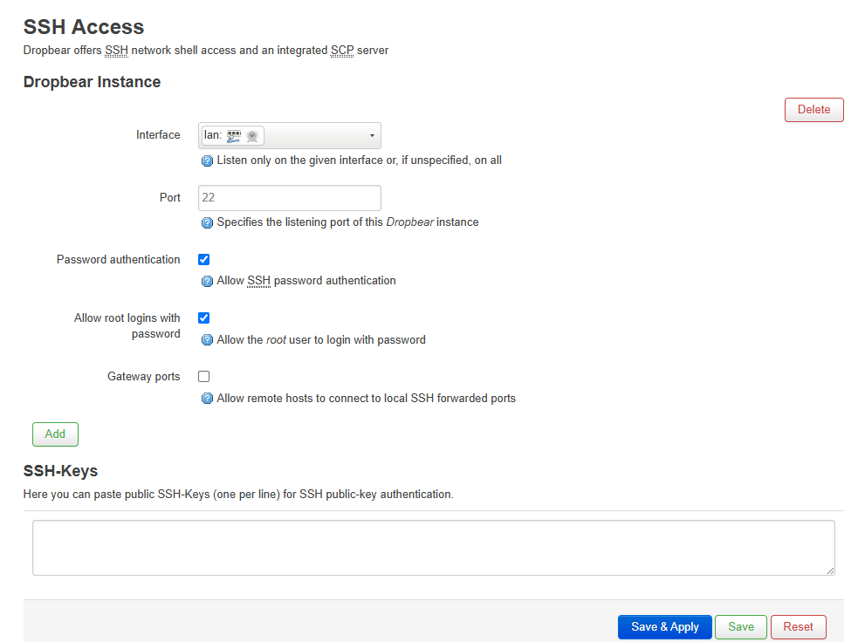Focus the Port input field

(x=290, y=198)
